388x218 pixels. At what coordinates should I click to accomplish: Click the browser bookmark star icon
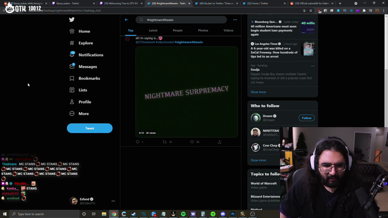(311, 11)
